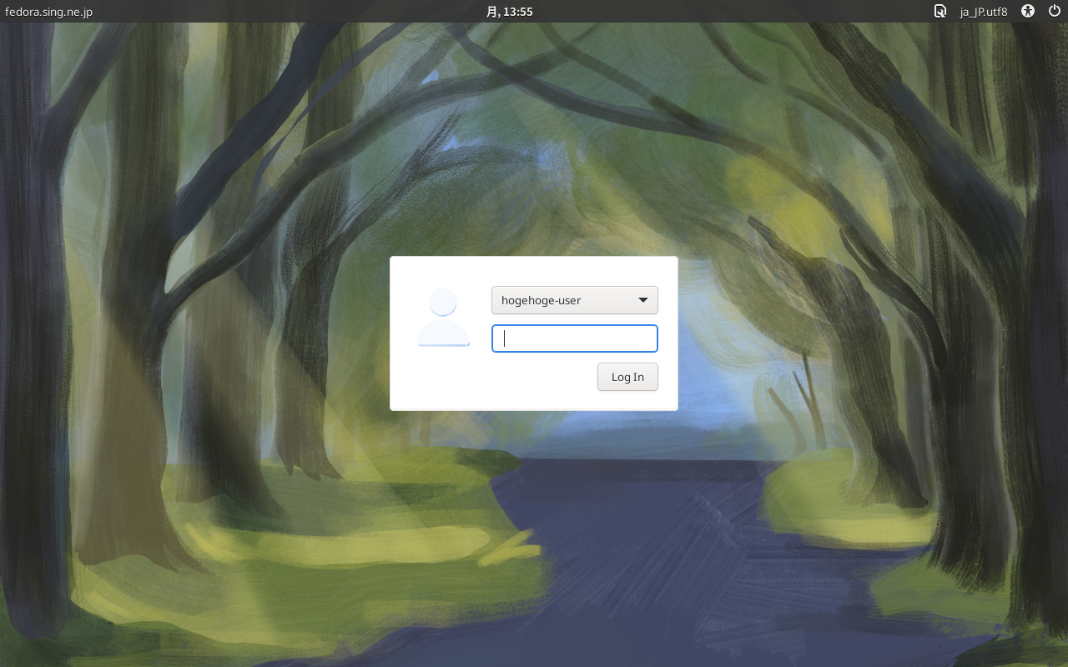Click the clock showing 月, 13:55

coord(510,12)
